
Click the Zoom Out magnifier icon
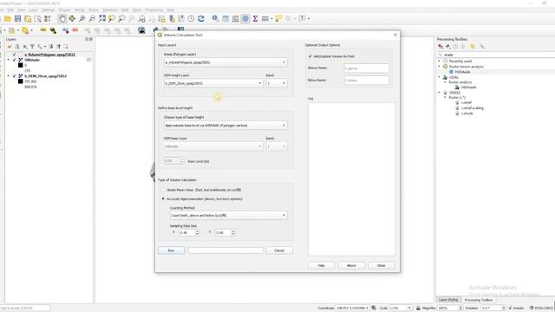92,19
